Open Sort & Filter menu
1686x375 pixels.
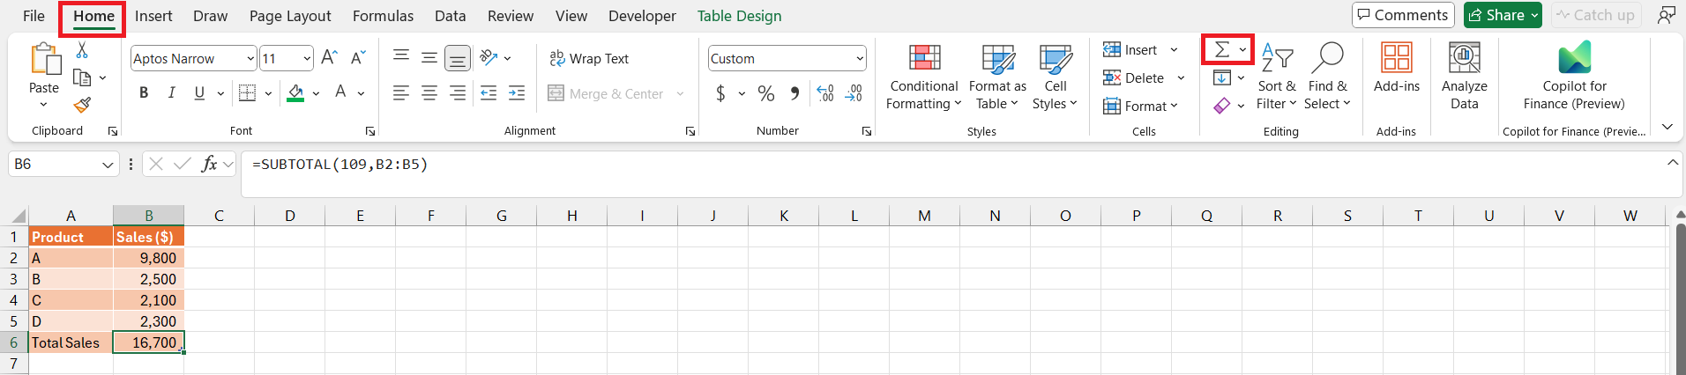[1277, 76]
